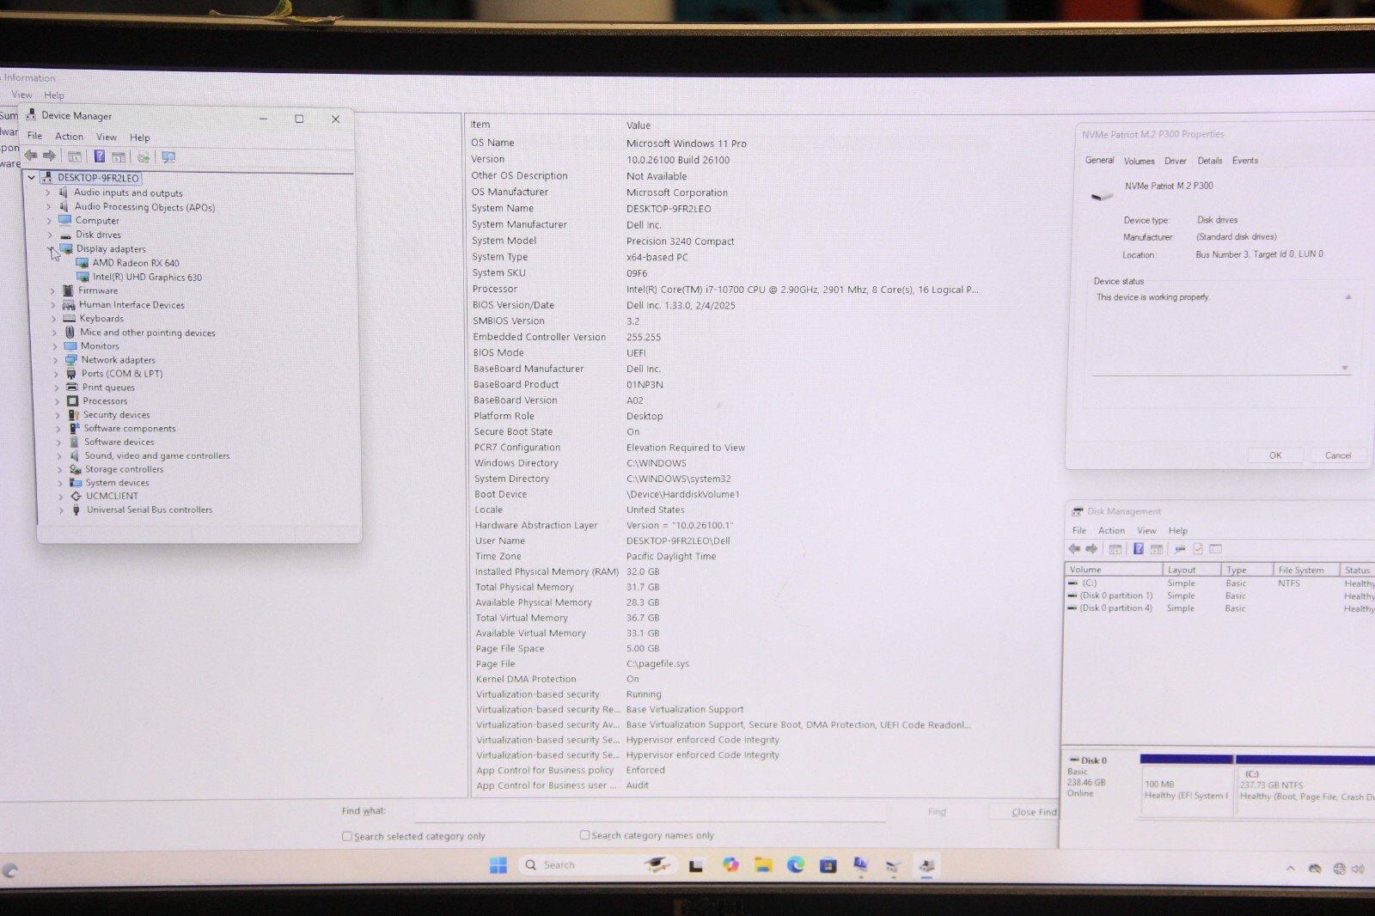Viewport: 1375px width, 916px height.
Task: Open the Action menu in Device Manager
Action: (x=70, y=136)
